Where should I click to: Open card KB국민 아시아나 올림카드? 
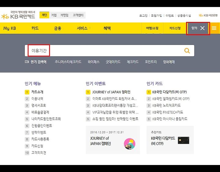170,119
